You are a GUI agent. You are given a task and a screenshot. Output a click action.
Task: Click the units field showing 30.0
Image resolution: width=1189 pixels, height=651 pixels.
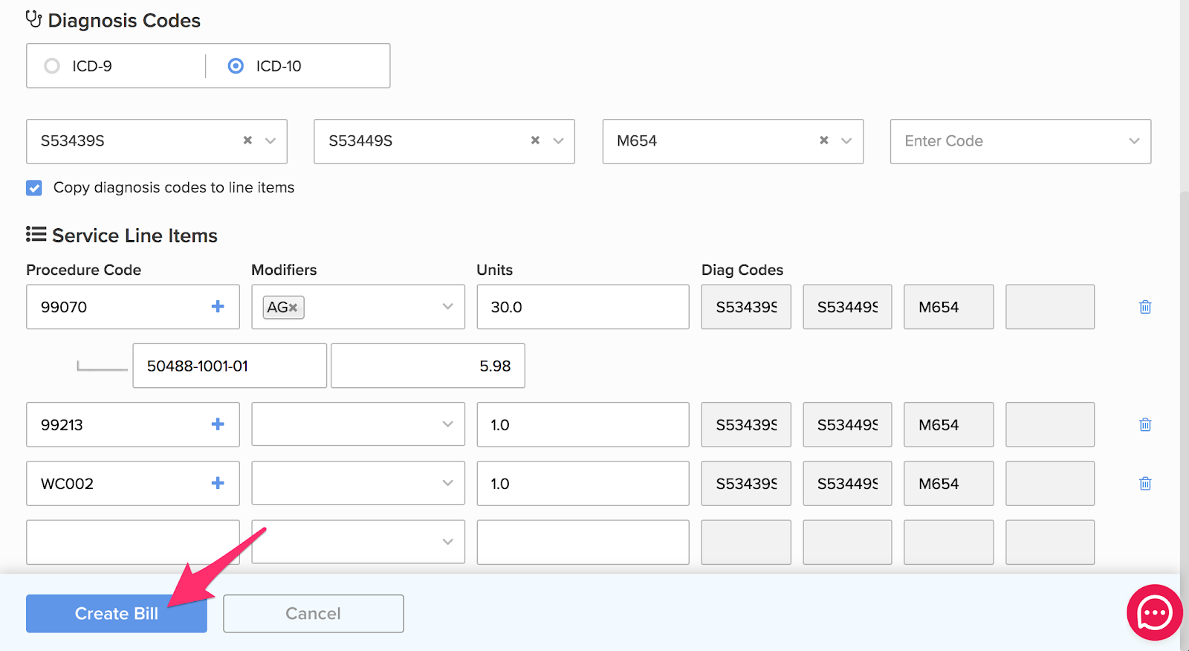(x=583, y=307)
